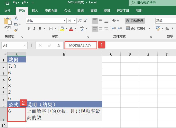The width and height of the screenshot is (176, 128).
Task: Toggle the 自动换行 wrap text button
Action: pos(134,21)
